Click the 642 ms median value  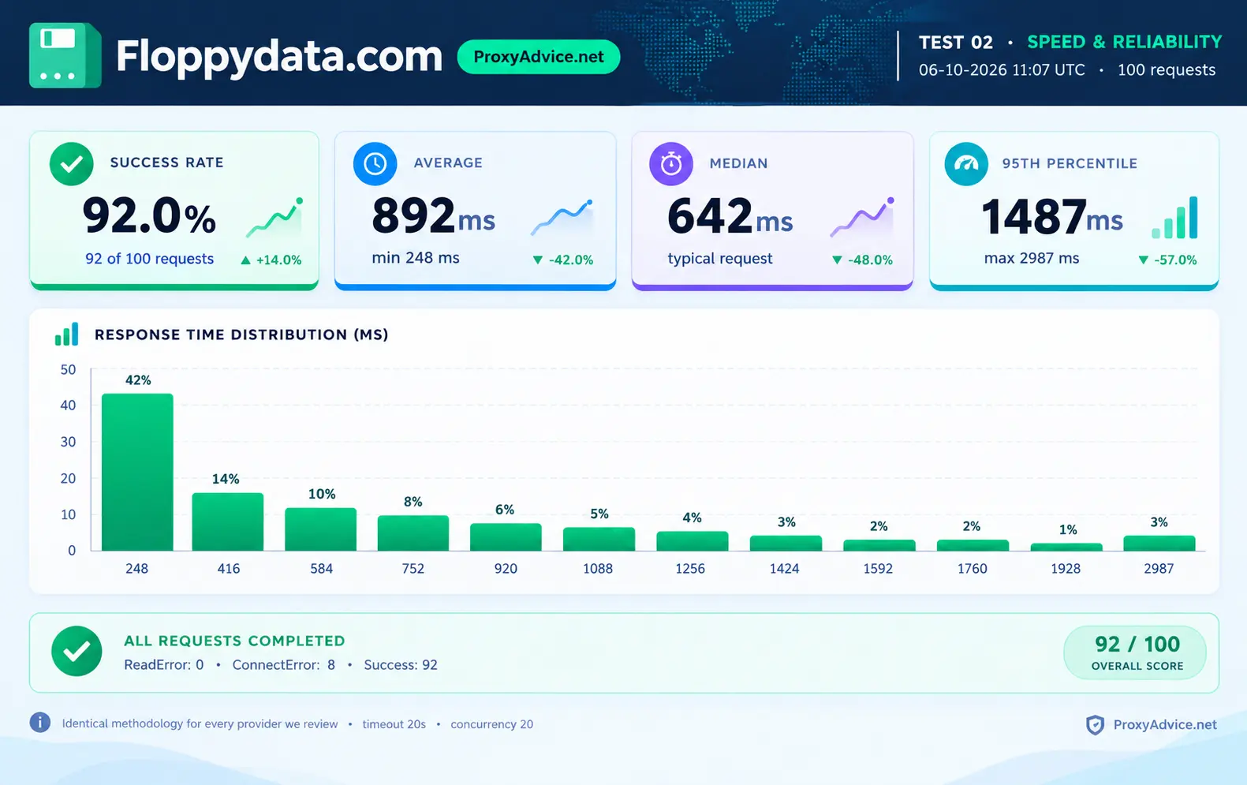pyautogui.click(x=730, y=215)
